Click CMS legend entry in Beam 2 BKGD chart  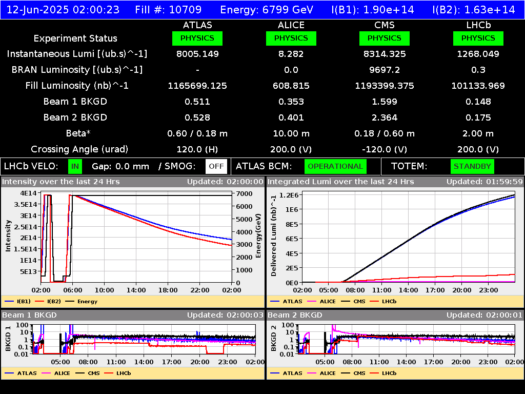point(353,373)
